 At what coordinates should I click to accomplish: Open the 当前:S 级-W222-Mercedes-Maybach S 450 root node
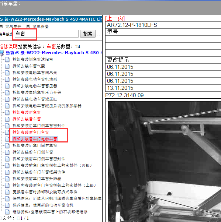coord(54,53)
